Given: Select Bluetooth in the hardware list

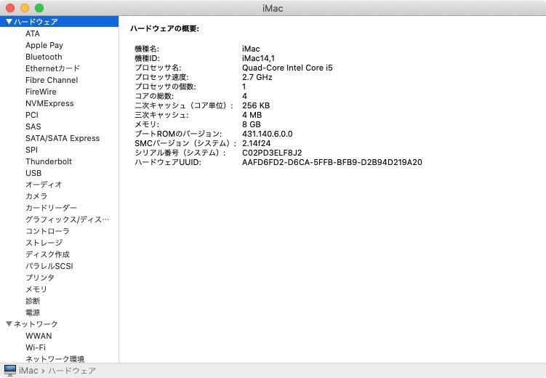Looking at the screenshot, I should [x=44, y=57].
